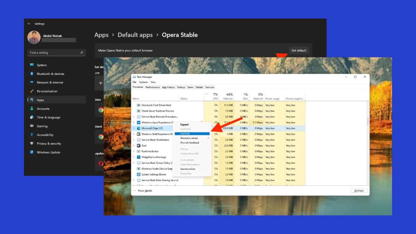This screenshot has width=416, height=234.
Task: Click the Opera icon under .opdownload
Action: [x=101, y=163]
